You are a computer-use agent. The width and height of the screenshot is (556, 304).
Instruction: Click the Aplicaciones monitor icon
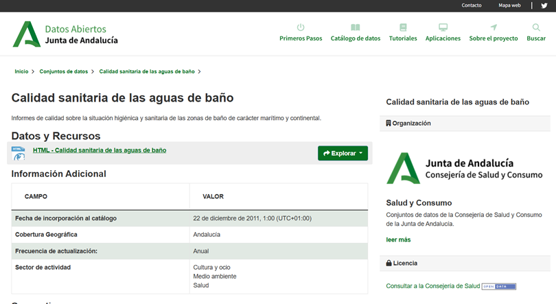point(443,27)
